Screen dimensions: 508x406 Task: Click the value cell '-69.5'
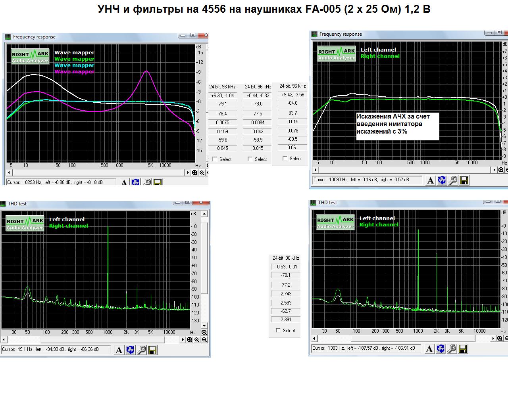tap(293, 139)
